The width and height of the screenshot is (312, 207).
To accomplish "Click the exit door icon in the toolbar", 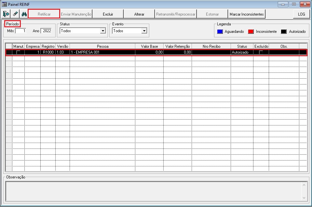I will tap(6, 14).
